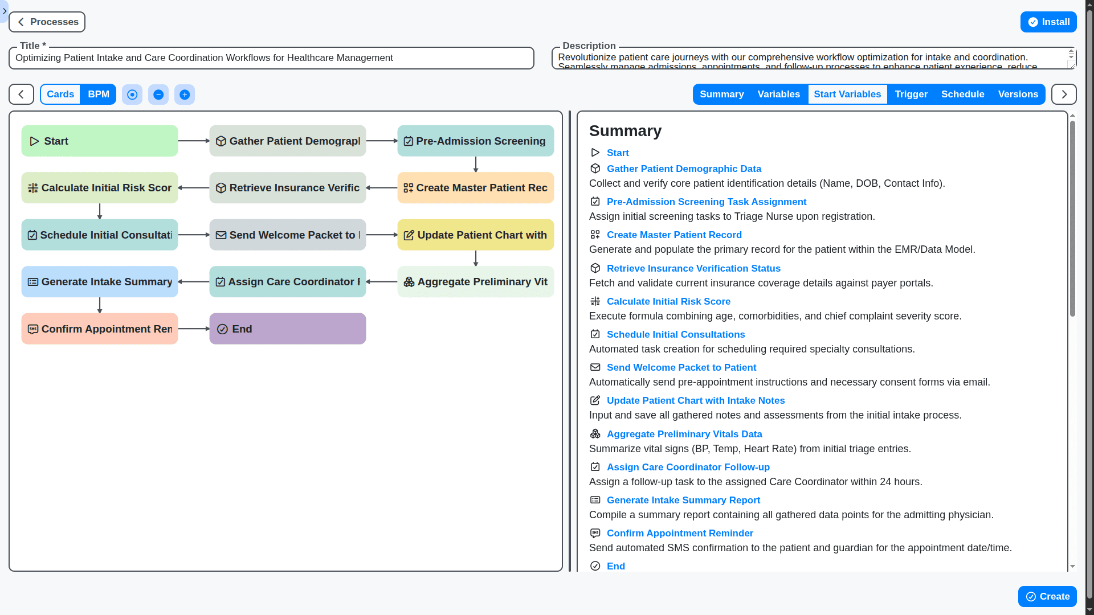Click the Create button at bottom right

tap(1047, 596)
